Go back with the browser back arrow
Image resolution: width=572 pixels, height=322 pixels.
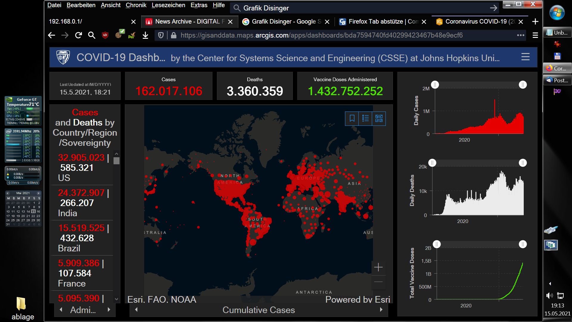point(52,35)
